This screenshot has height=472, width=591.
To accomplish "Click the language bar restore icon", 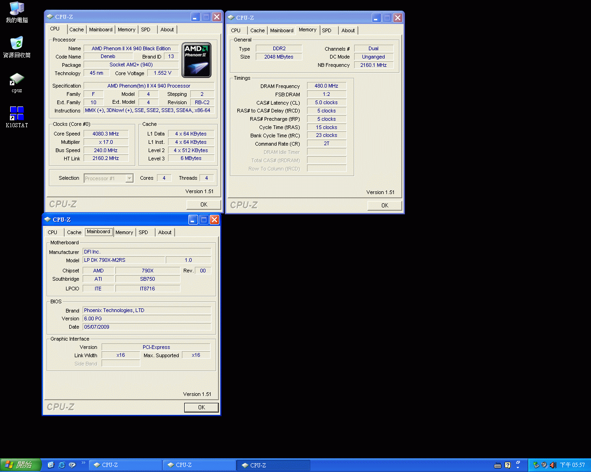I will [518, 462].
